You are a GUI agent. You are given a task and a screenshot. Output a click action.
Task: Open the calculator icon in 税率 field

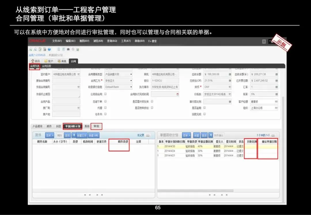click(x=276, y=94)
